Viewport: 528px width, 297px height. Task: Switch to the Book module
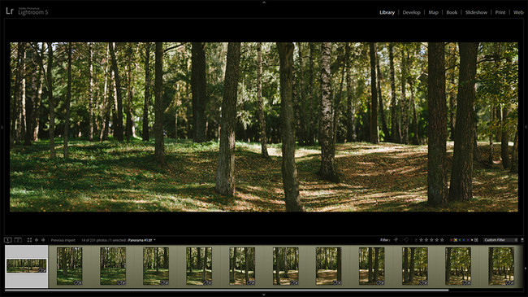click(452, 12)
